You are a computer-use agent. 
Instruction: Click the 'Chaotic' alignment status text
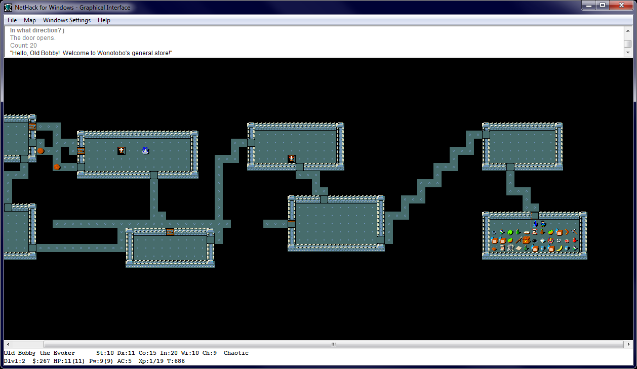236,353
